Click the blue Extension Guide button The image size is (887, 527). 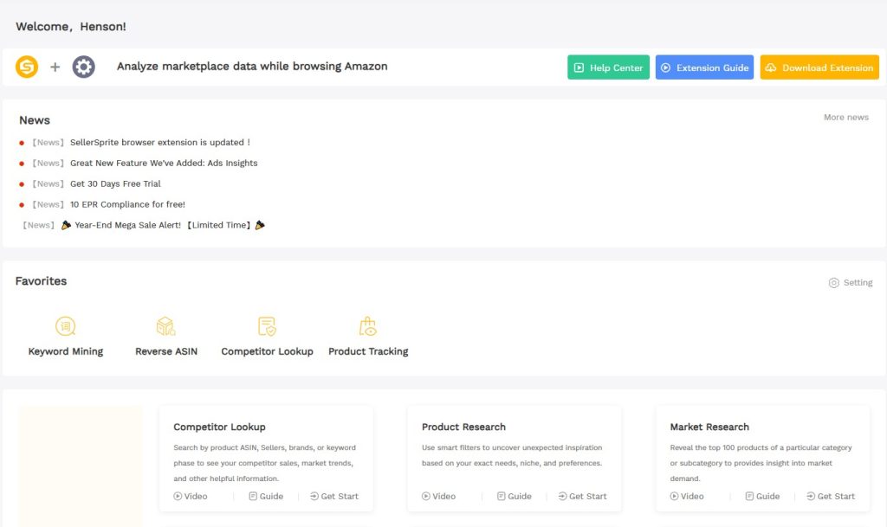click(x=704, y=67)
